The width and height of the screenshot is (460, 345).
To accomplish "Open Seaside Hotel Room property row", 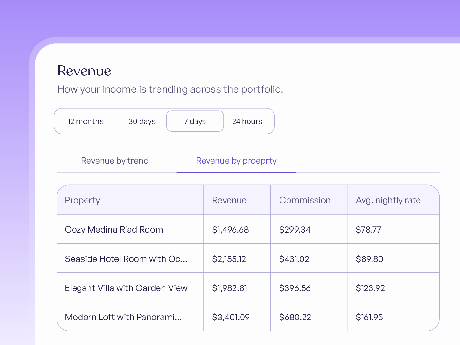I will [248, 258].
